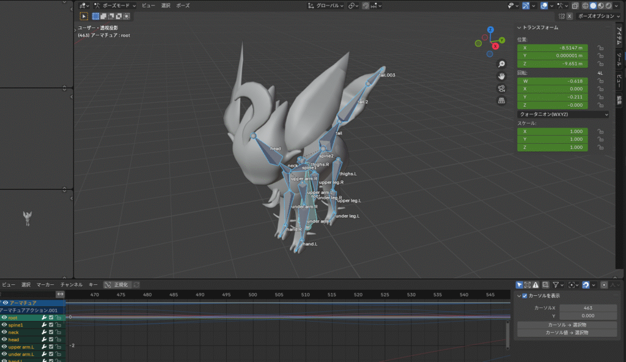
Task: Open the ポーズモード mode dropdown
Action: tap(114, 6)
